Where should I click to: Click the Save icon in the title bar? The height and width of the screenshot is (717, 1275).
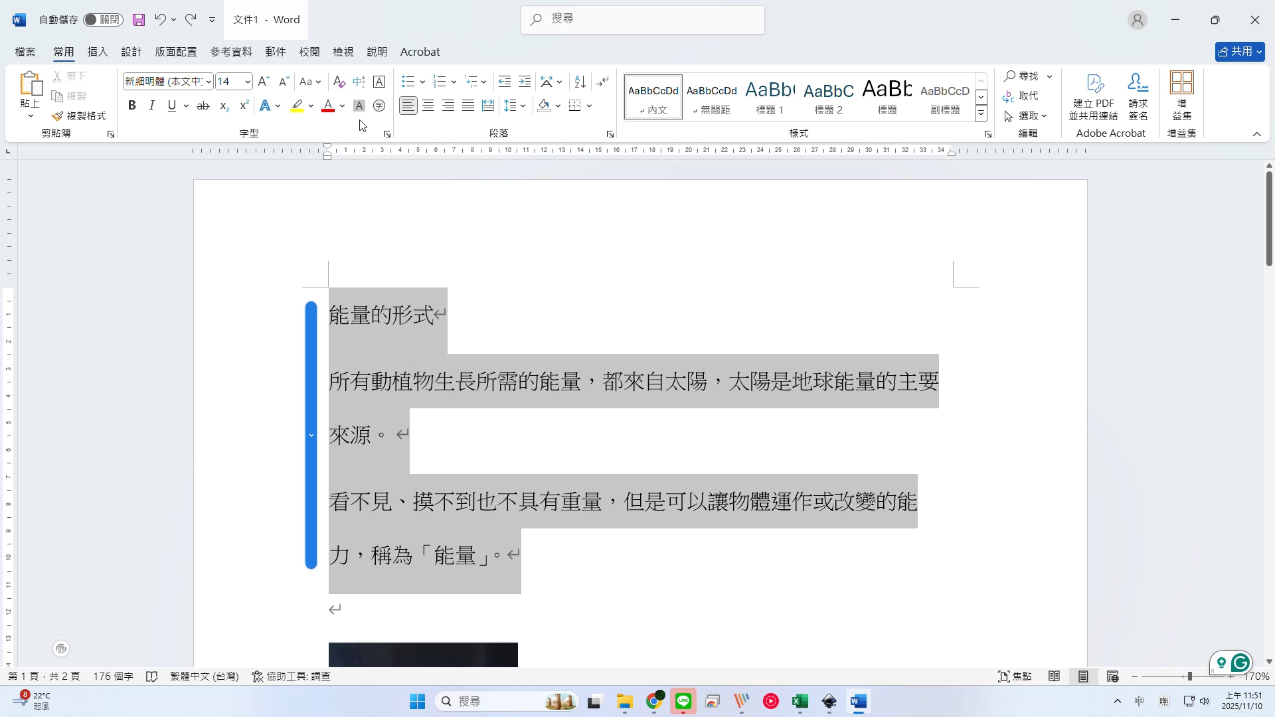pos(139,20)
